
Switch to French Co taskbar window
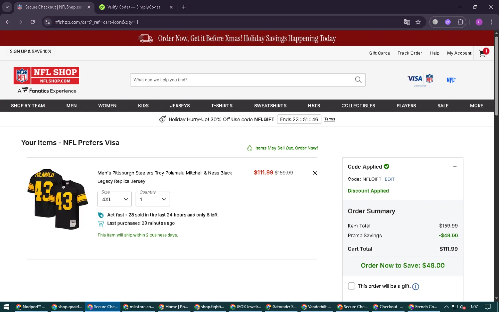pos(423,307)
